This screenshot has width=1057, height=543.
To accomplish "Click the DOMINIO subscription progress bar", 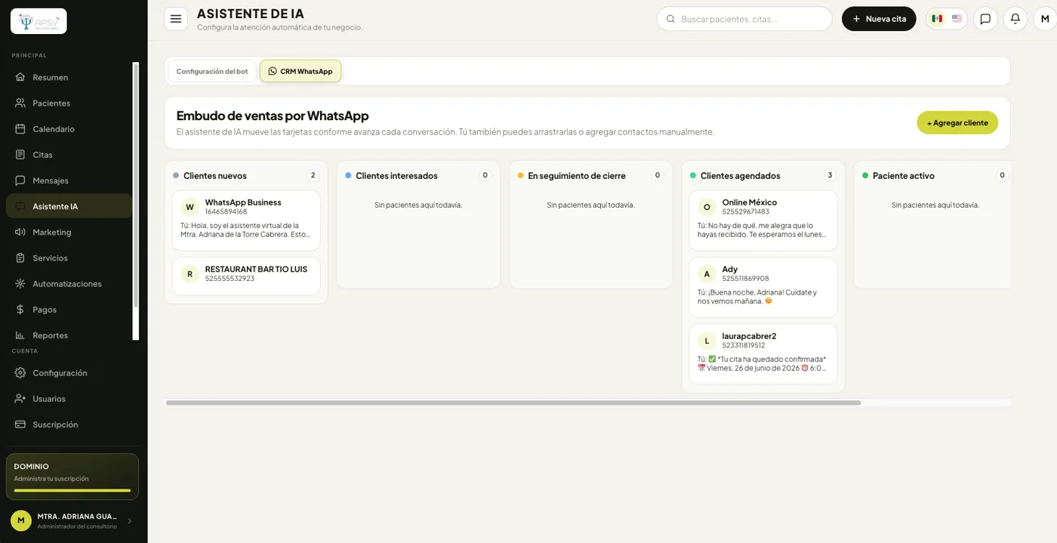I will 72,490.
